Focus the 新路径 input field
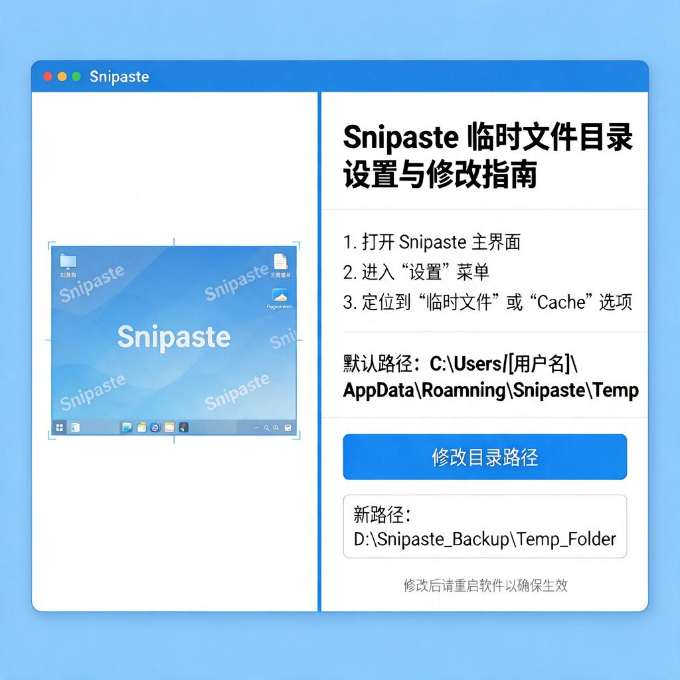The height and width of the screenshot is (680, 680). point(484,526)
